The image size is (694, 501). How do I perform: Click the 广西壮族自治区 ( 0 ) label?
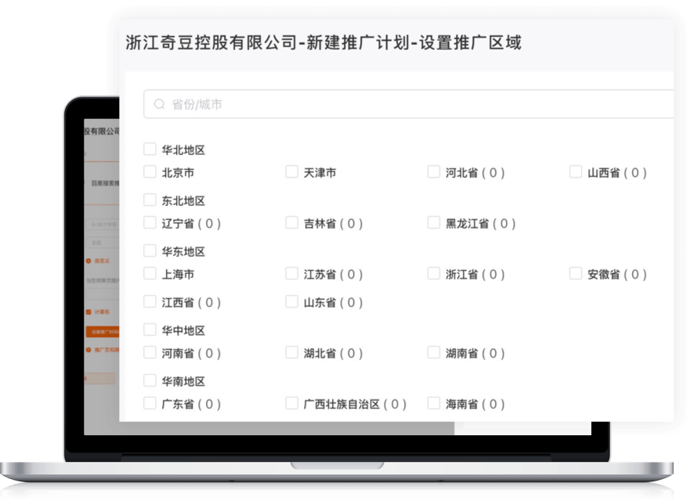355,404
